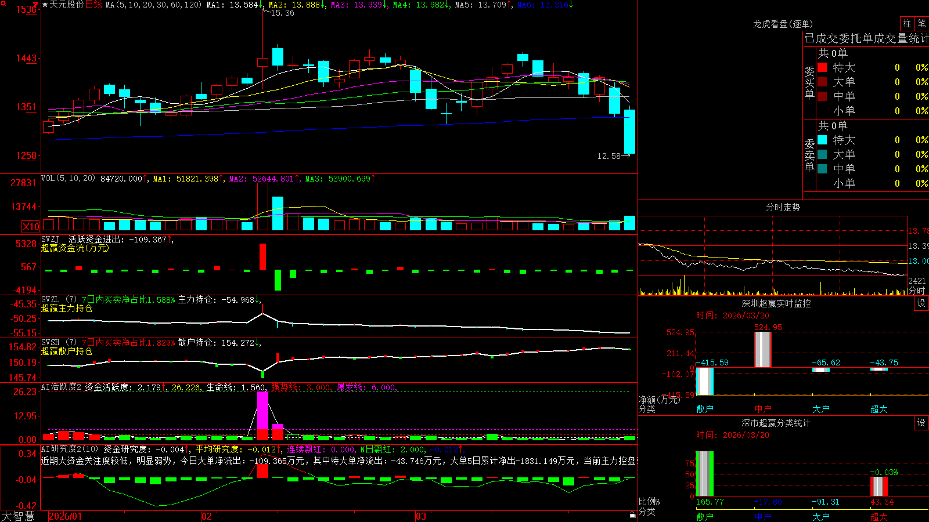Click the 龙虎看盘(逐单) panel title
This screenshot has width=929, height=522.
[783, 24]
